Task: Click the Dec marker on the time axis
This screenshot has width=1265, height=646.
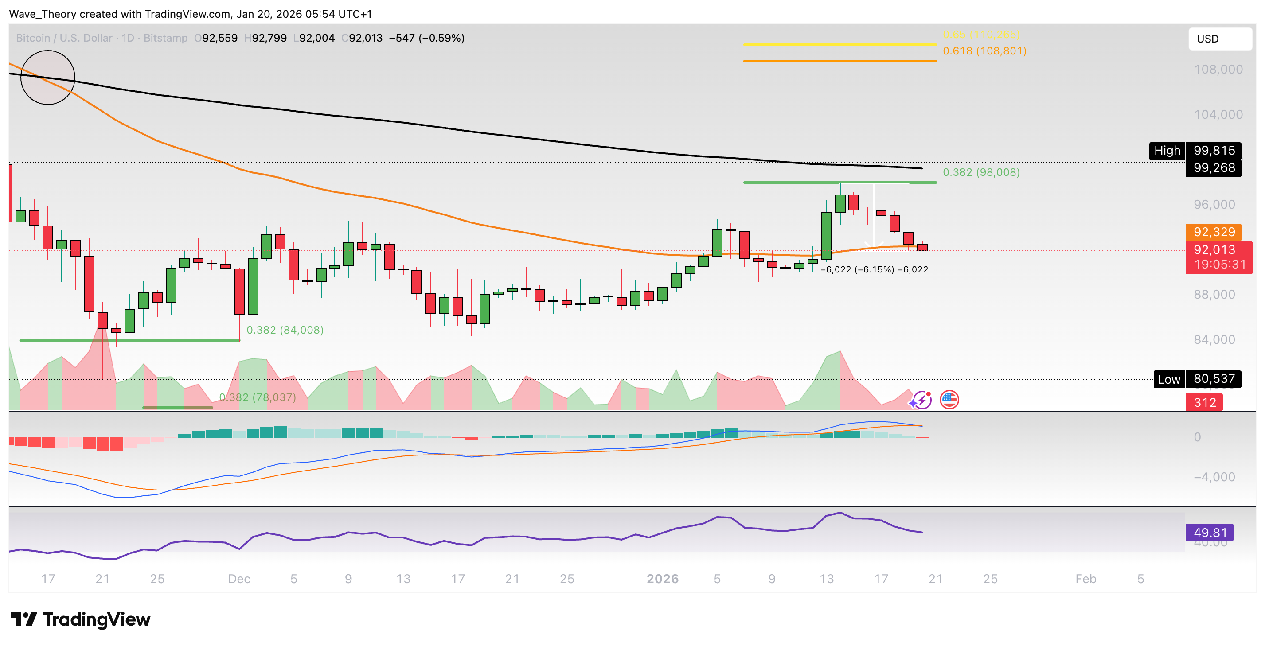Action: pos(239,579)
